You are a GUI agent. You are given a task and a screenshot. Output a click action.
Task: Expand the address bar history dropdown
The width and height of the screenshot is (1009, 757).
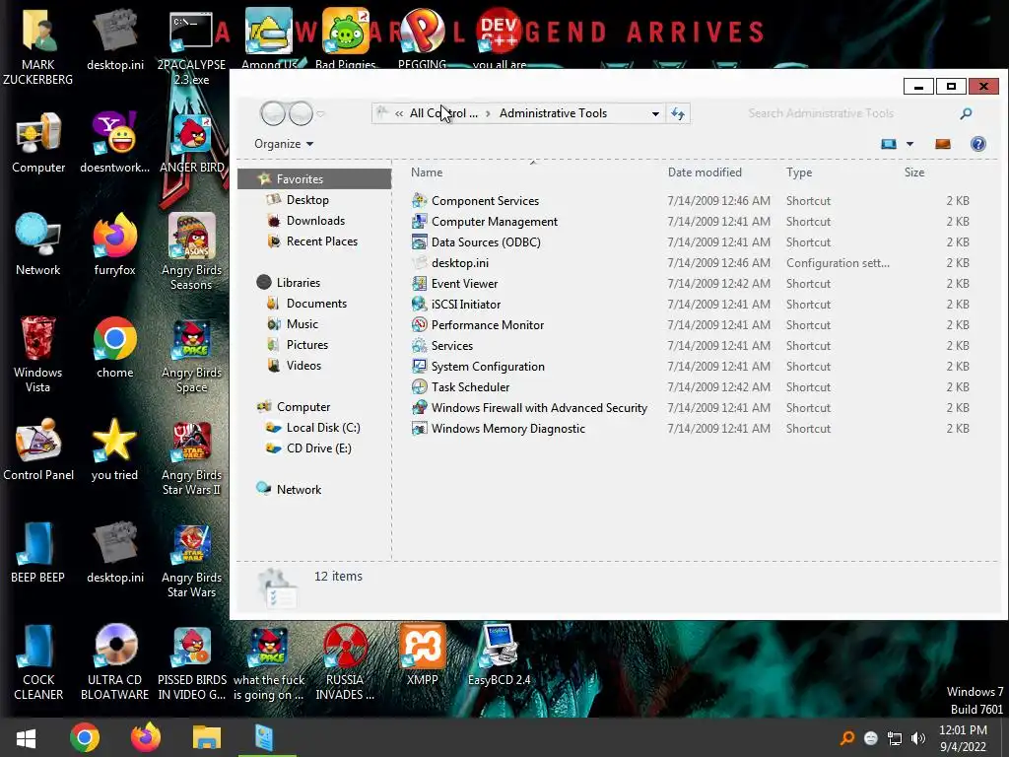[x=655, y=114]
